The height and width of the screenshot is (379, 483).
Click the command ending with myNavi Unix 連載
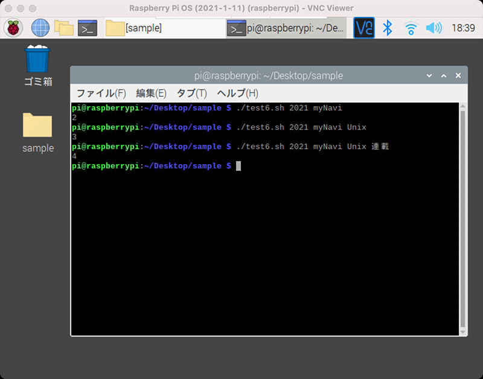click(312, 147)
